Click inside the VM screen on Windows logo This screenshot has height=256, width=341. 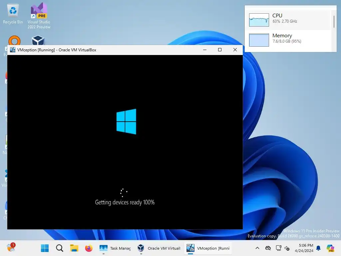126,121
